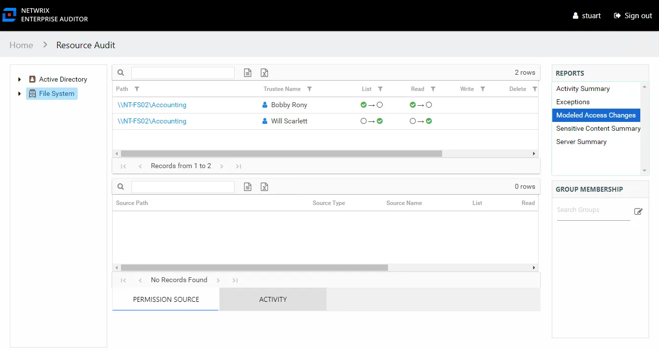Expand the Active Directory tree node
Image resolution: width=659 pixels, height=350 pixels.
(20, 79)
